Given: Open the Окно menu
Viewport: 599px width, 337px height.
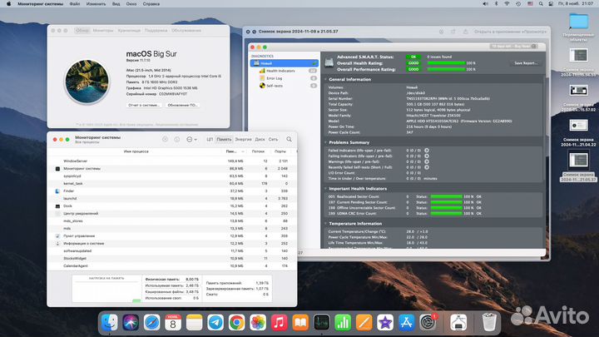Looking at the screenshot, I should pos(131,4).
